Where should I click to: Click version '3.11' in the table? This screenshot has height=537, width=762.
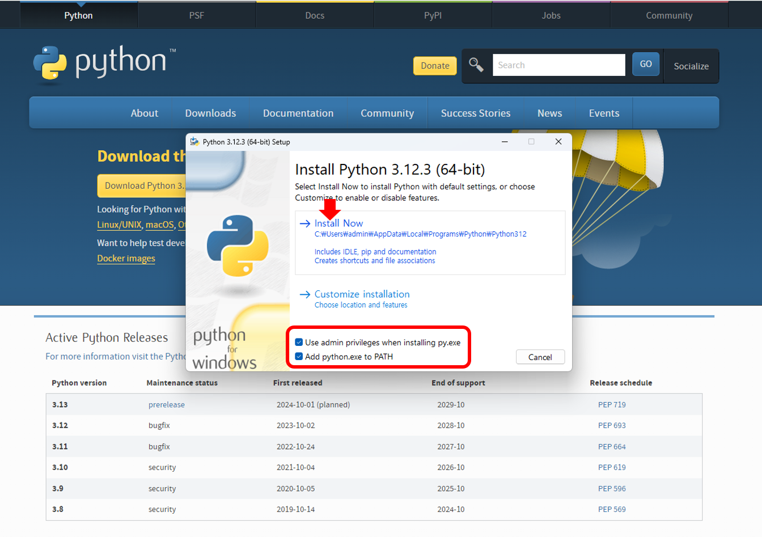coord(60,446)
